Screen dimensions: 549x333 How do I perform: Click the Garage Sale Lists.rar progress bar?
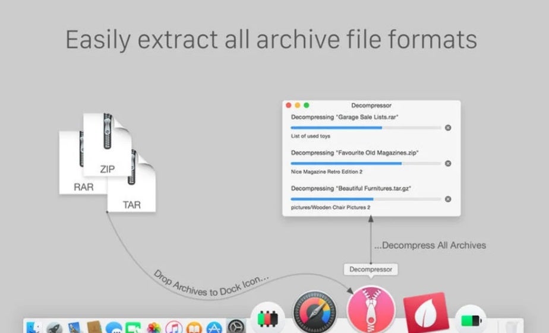tap(365, 128)
